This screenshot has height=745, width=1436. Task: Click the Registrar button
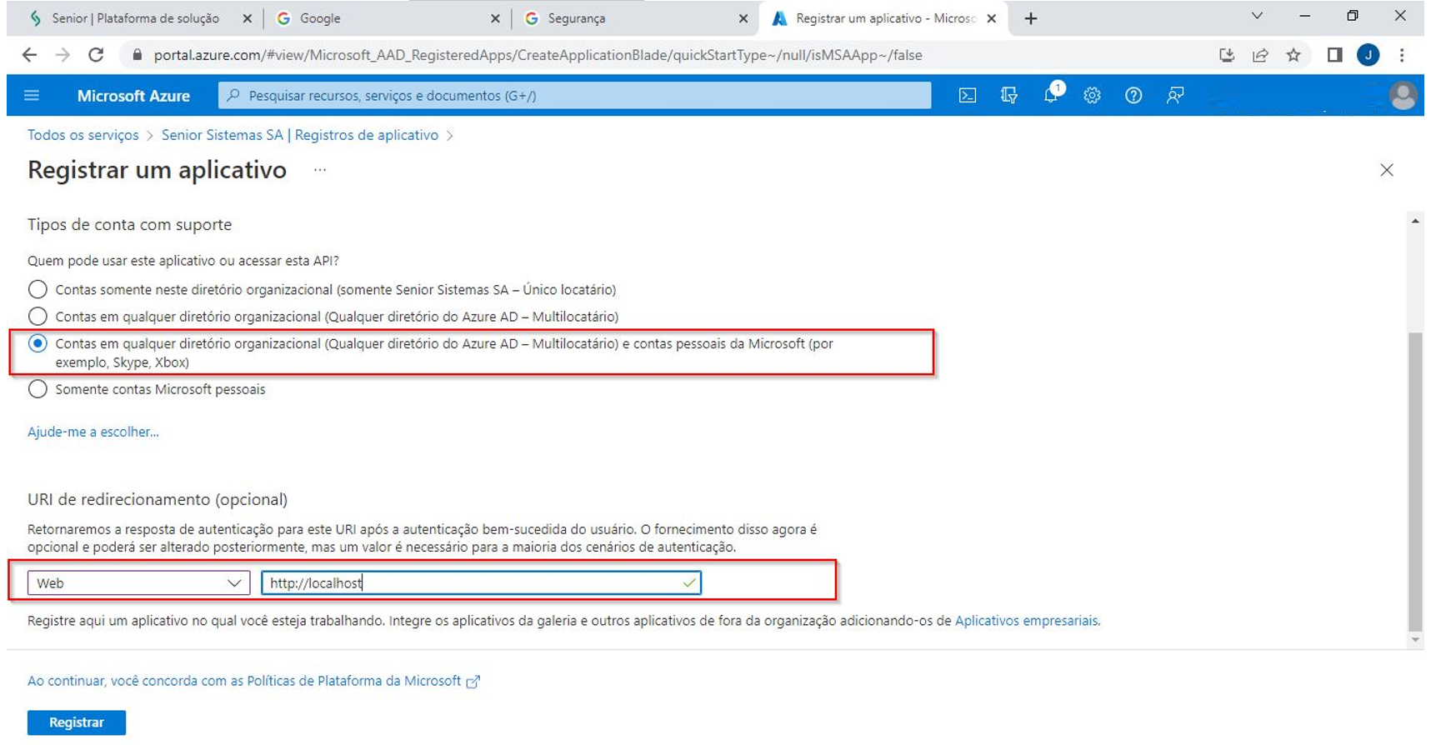[x=77, y=722]
